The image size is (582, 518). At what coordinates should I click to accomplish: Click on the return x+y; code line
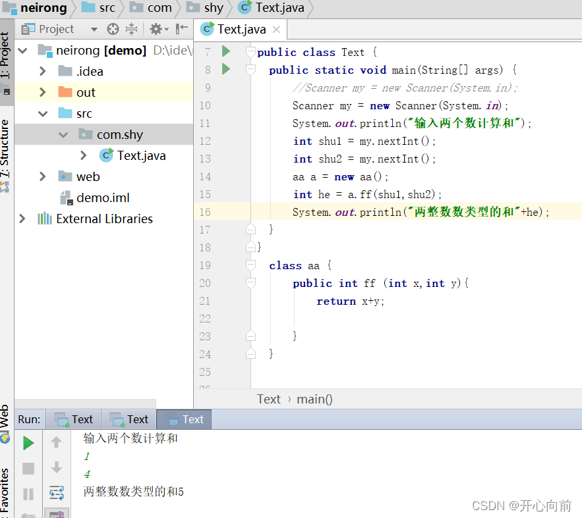point(351,301)
